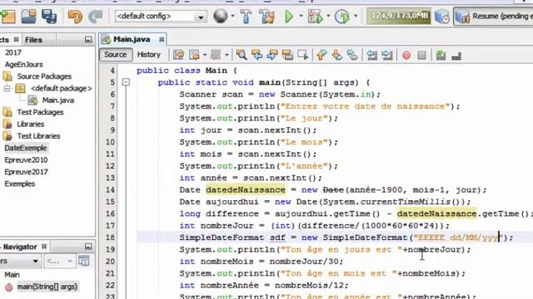Screen dimensions: 533x299
Task: Switch to the Files tab
Action: click(x=33, y=40)
